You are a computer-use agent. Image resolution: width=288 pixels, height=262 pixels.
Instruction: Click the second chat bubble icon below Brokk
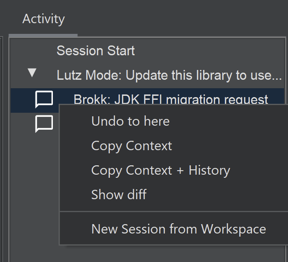click(x=44, y=123)
